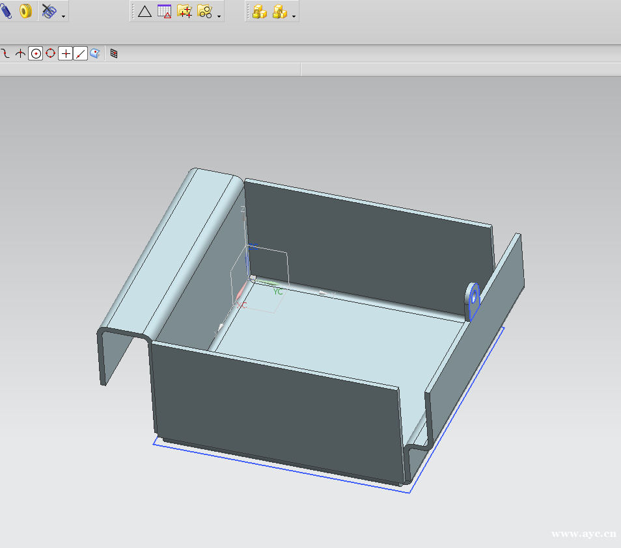Expand dropdown arrow beside locked blocks icons
Screen dimensions: 621x548
294,16
